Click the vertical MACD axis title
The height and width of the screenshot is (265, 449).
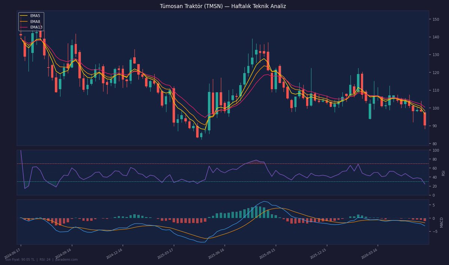click(442, 222)
